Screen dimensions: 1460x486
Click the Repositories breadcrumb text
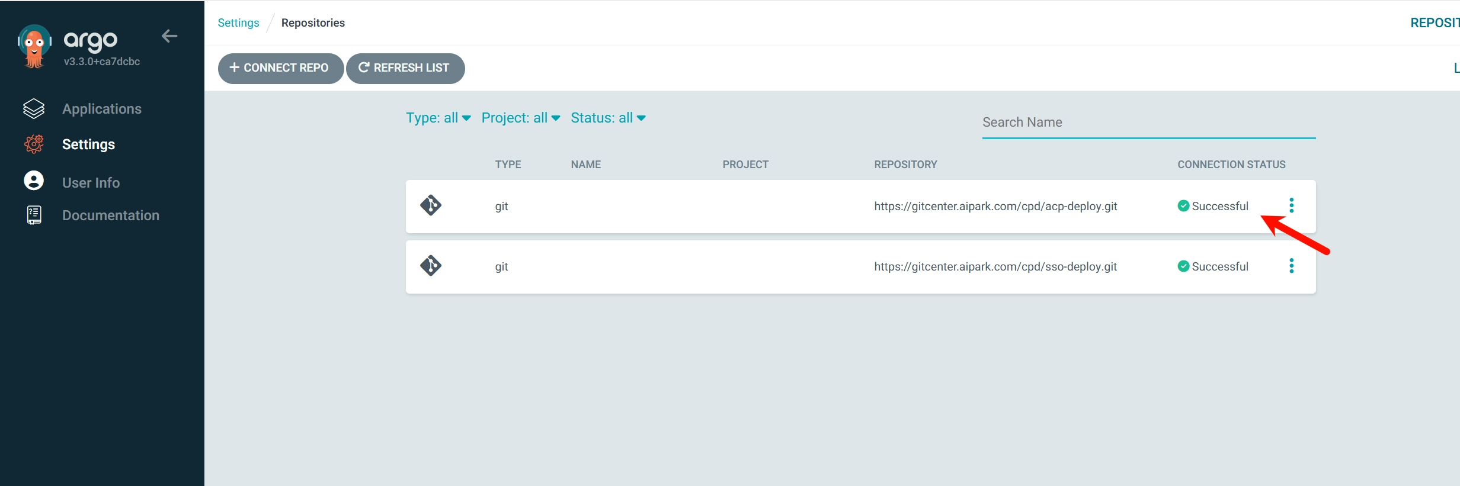coord(313,22)
